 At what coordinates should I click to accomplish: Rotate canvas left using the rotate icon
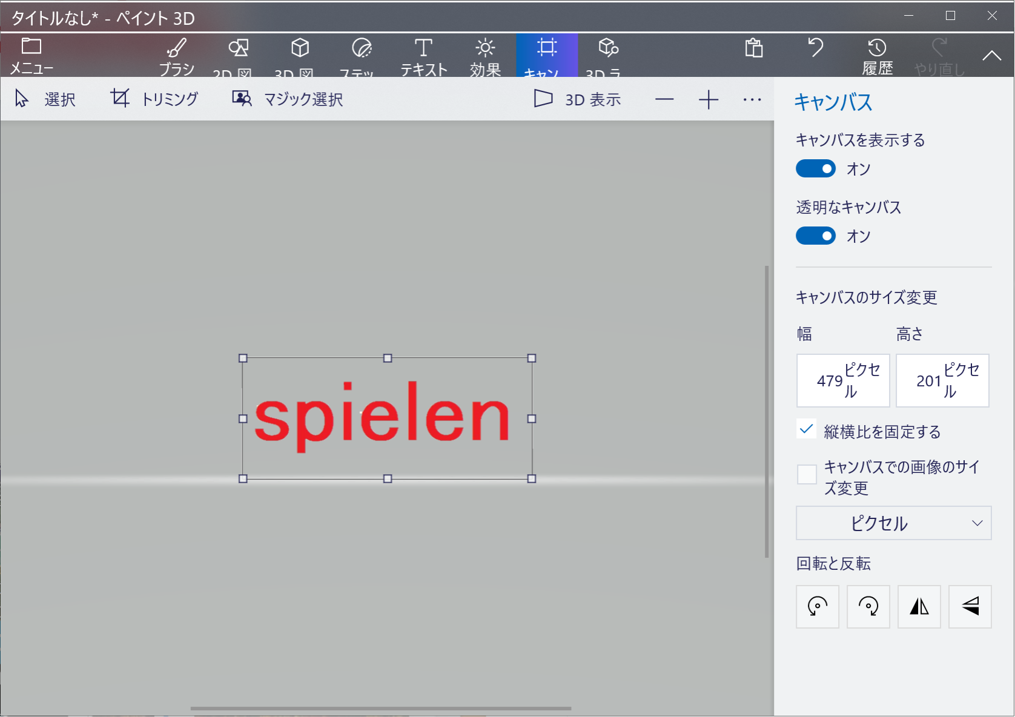coord(817,607)
